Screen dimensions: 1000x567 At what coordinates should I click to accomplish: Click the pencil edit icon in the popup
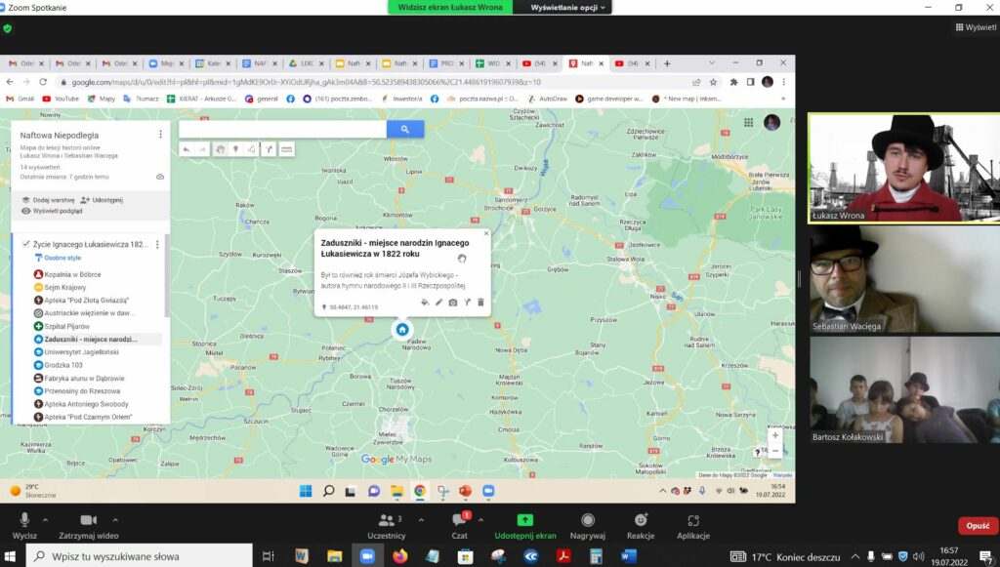(438, 303)
